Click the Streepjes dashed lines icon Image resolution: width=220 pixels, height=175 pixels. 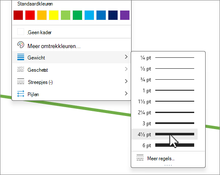(x=21, y=81)
